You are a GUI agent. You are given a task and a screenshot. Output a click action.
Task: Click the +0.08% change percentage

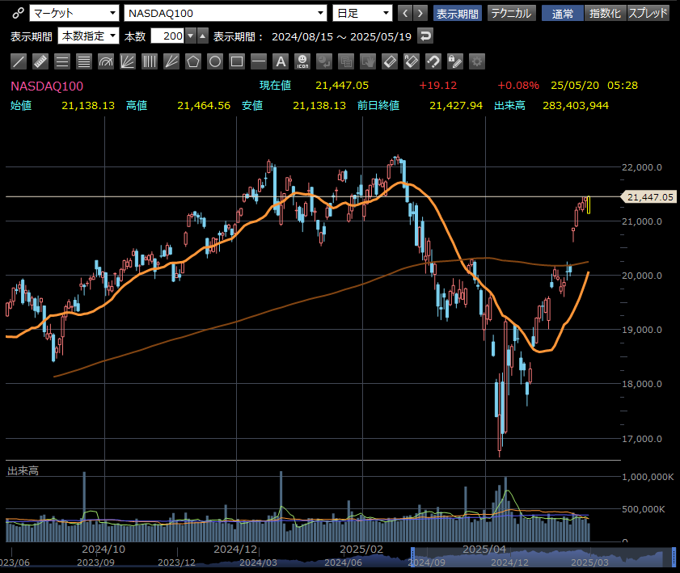pyautogui.click(x=518, y=86)
